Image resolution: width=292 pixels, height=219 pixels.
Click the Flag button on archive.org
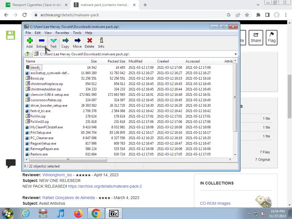coord(271,38)
